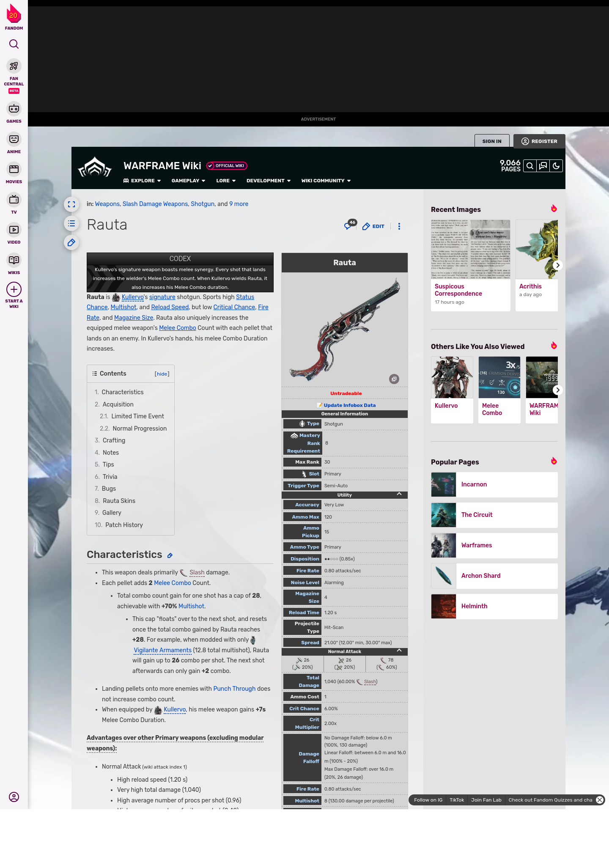Click the enlarge image icon on Rauta picture
The width and height of the screenshot is (609, 846).
pyautogui.click(x=394, y=379)
